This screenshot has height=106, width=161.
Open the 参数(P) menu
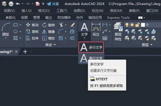tap(134, 11)
